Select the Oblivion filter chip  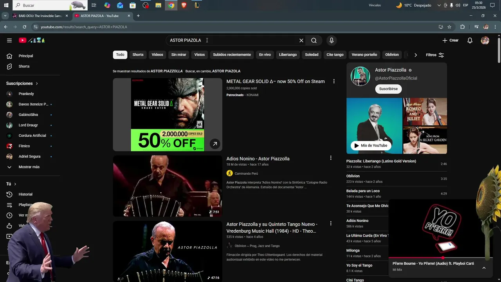tap(392, 55)
